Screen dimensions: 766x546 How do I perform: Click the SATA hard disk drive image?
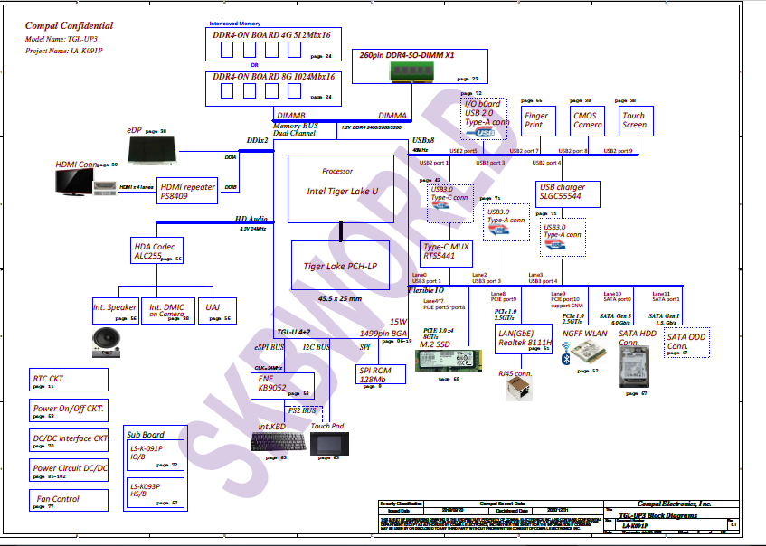click(x=634, y=366)
